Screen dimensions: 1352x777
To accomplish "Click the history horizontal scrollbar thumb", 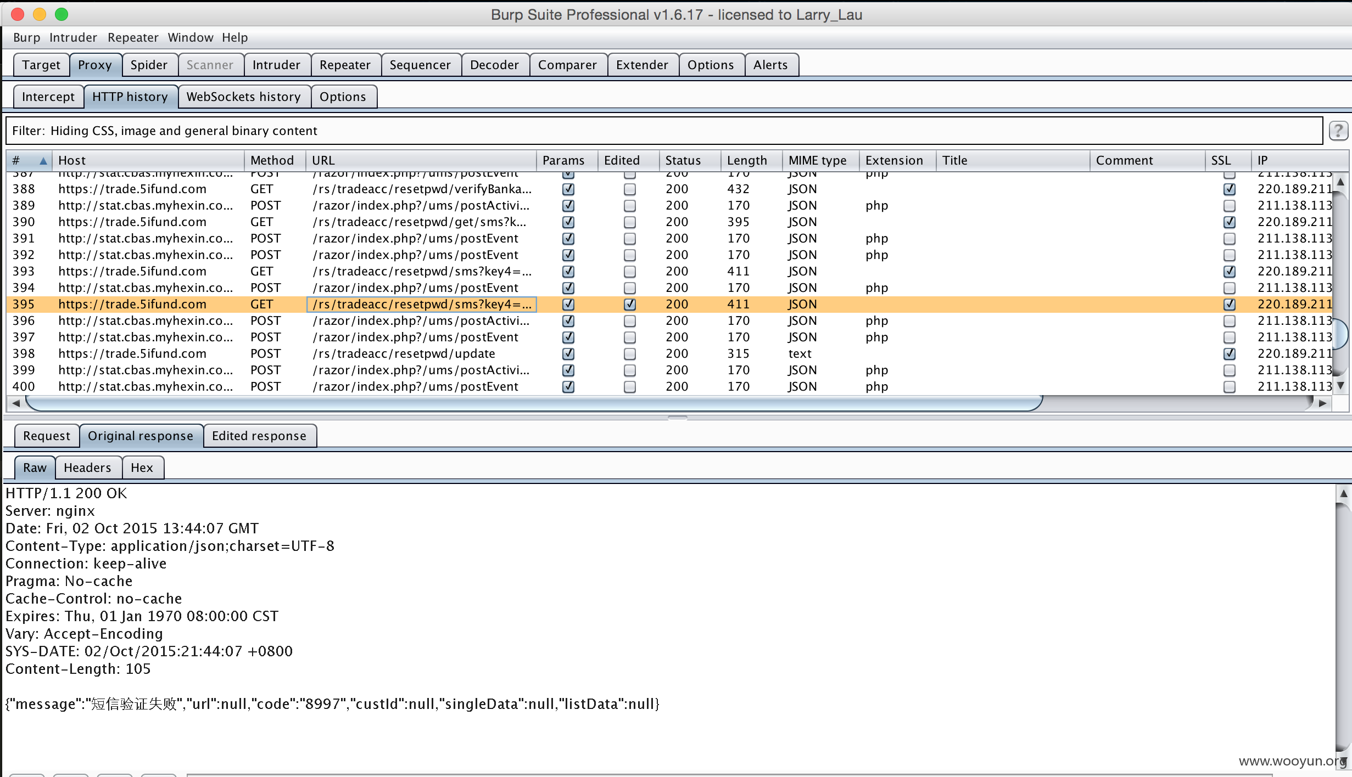I will point(534,403).
